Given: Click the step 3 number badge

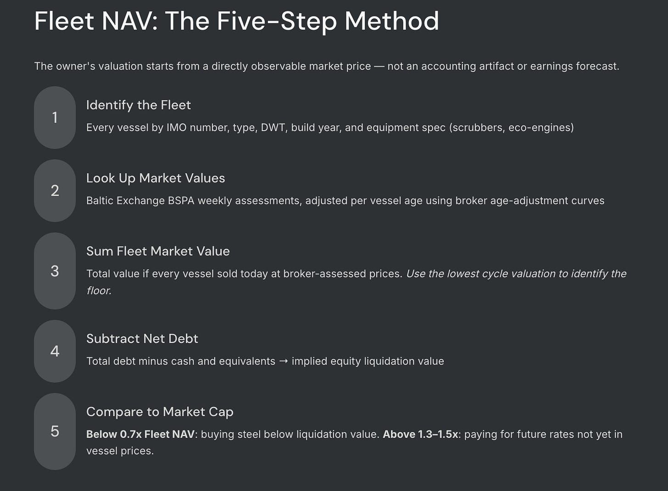Looking at the screenshot, I should (x=55, y=271).
